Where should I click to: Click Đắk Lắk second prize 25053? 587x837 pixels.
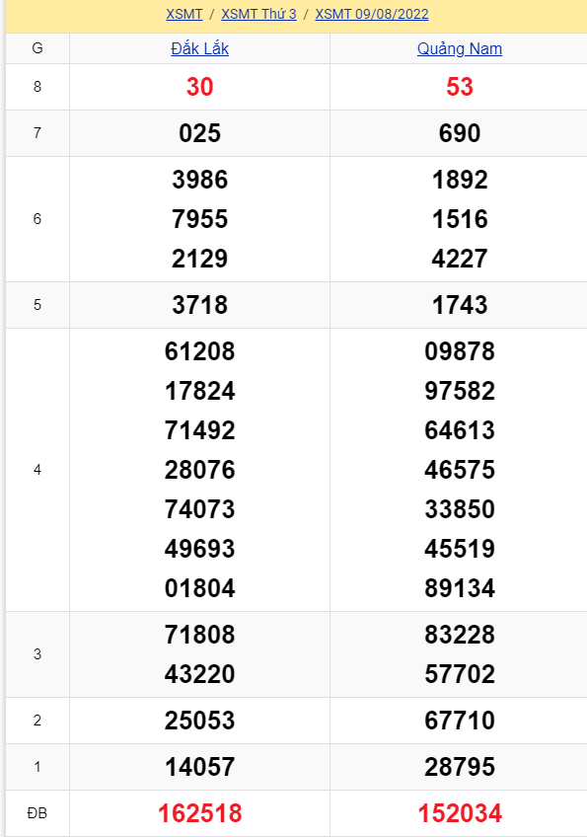tap(199, 721)
